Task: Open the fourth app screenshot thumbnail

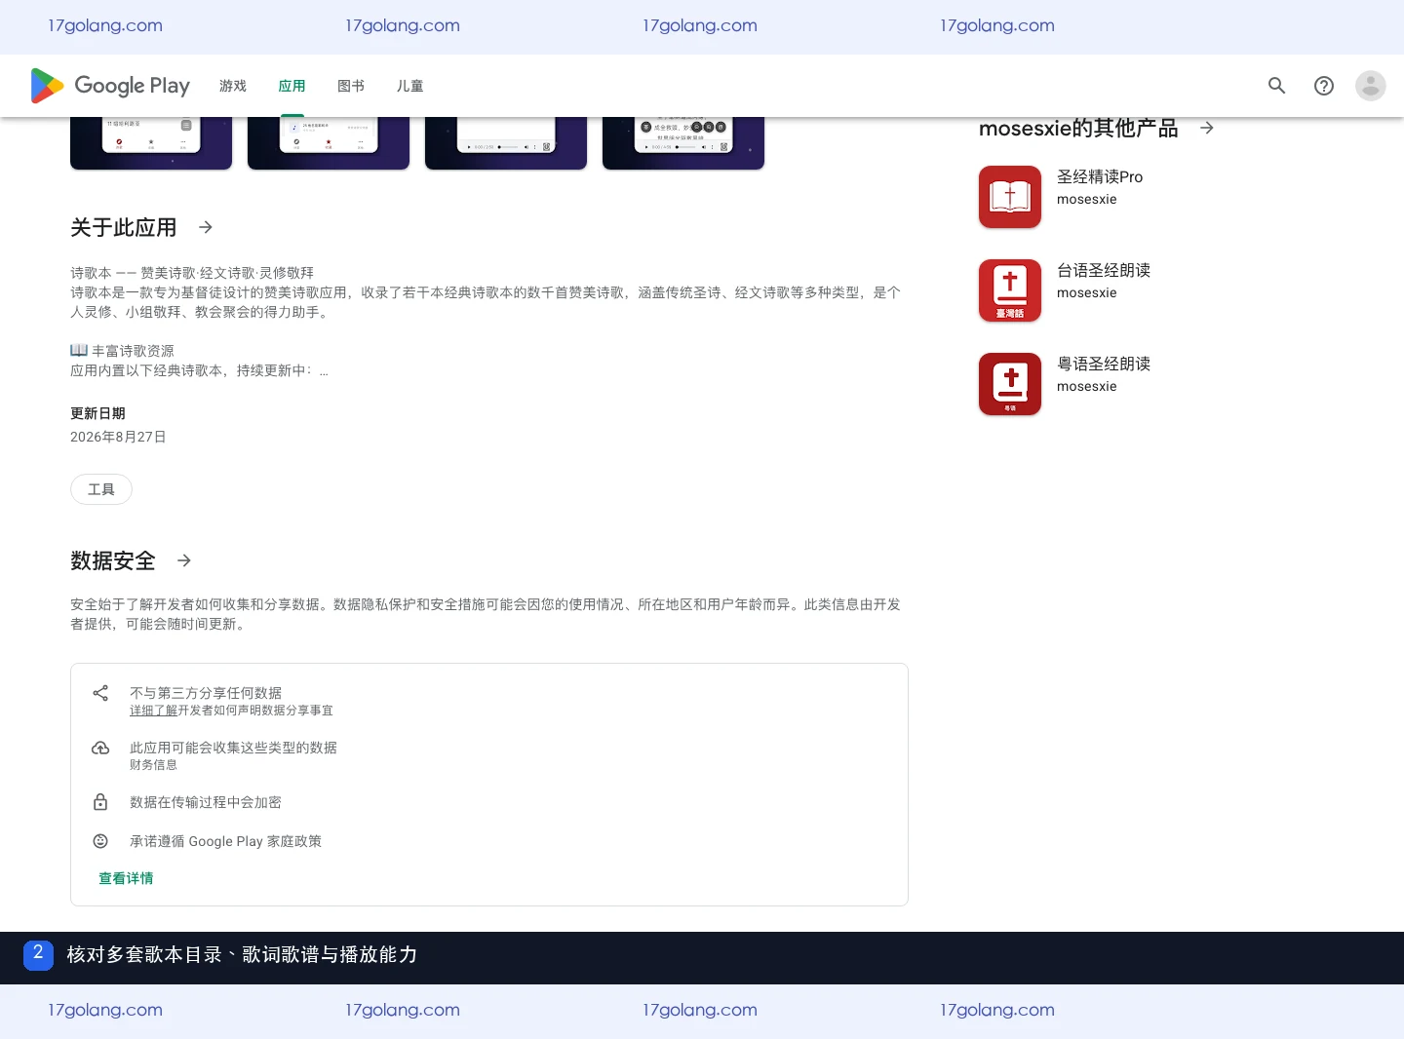Action: click(x=683, y=143)
